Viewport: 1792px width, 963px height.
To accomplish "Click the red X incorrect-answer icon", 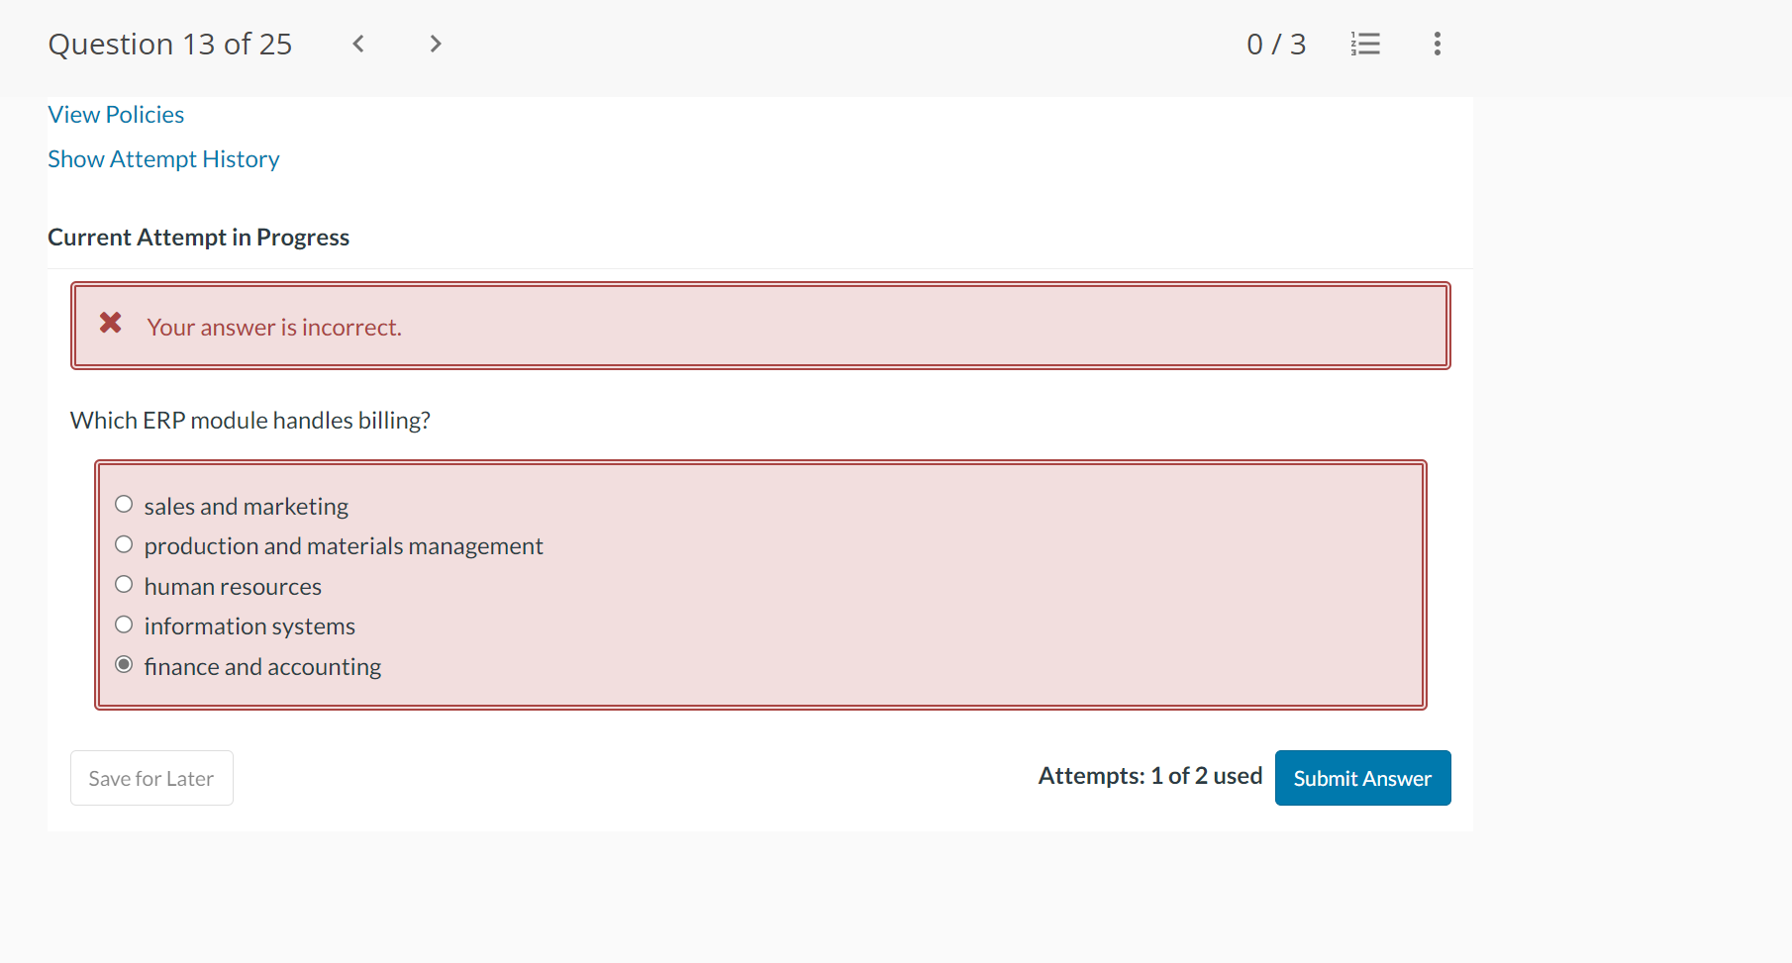I will [x=110, y=324].
